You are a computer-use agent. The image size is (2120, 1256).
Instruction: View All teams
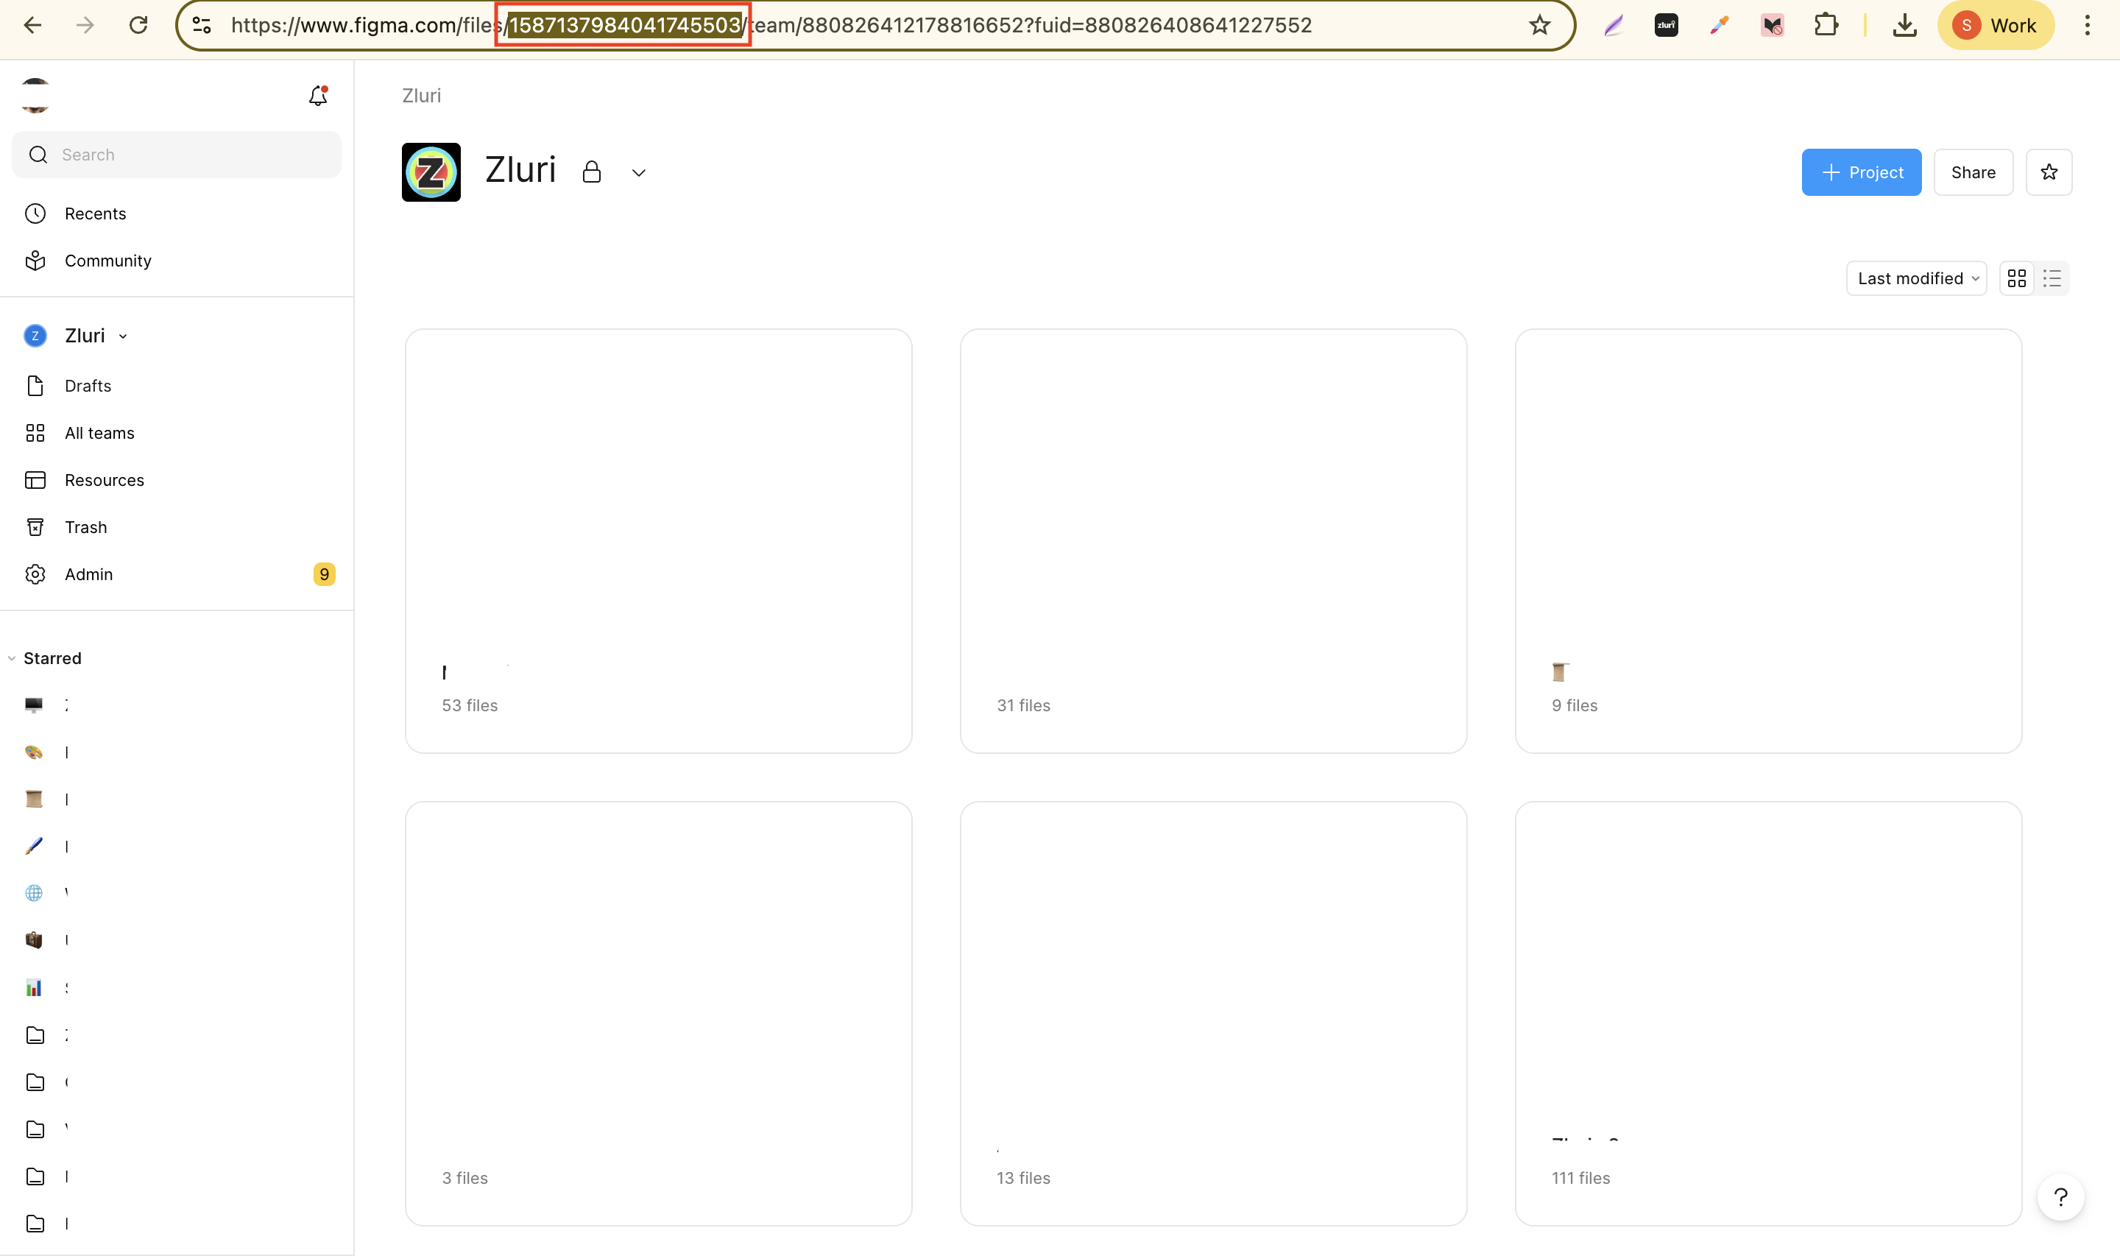[x=99, y=434]
